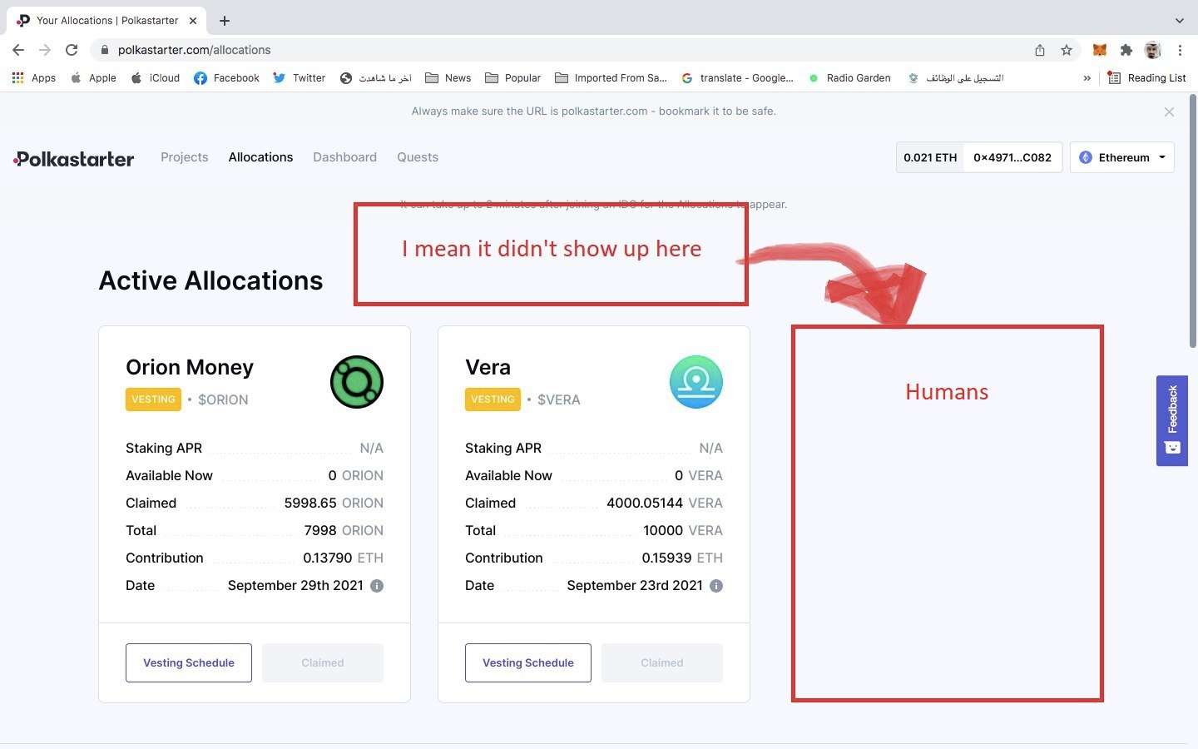Click the Orion Money logo
Viewport: 1198px width, 749px height.
coord(357,382)
